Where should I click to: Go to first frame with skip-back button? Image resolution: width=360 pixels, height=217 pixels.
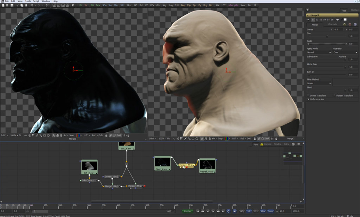198,211
